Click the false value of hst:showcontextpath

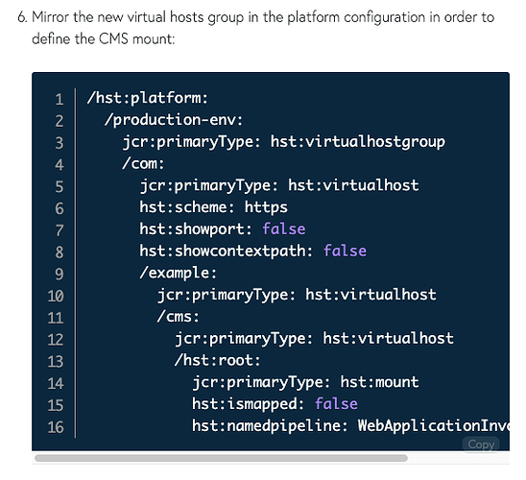tap(345, 251)
